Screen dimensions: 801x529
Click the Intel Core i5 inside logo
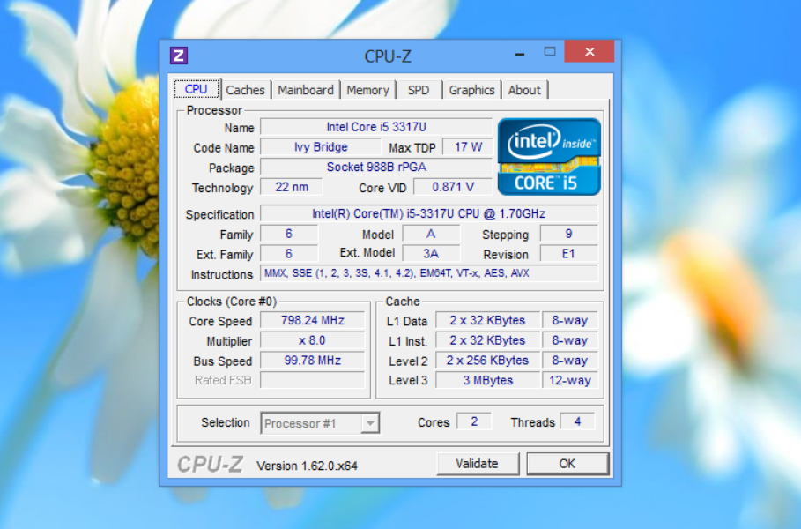[x=549, y=156]
